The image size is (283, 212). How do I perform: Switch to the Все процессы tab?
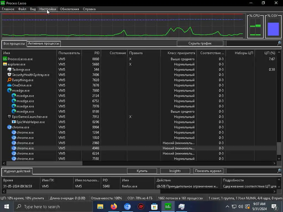(14, 44)
